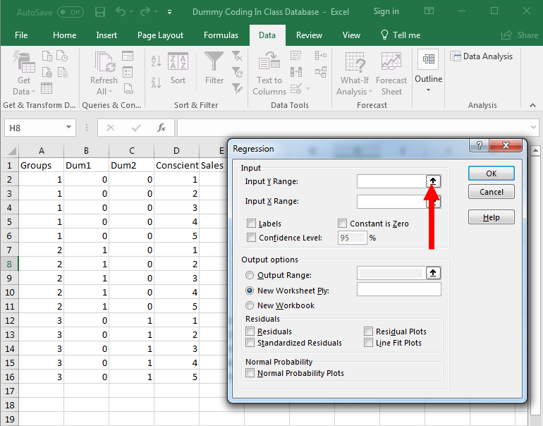Click the vertical scrollbar up arrow

[535, 150]
